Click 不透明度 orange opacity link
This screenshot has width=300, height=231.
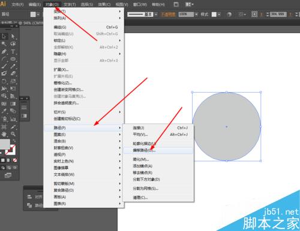[168, 14]
